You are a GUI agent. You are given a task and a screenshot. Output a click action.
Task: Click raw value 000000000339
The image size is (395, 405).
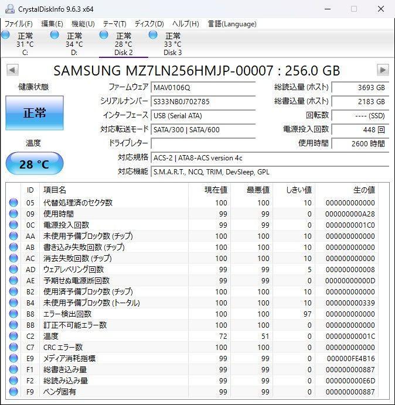click(350, 303)
